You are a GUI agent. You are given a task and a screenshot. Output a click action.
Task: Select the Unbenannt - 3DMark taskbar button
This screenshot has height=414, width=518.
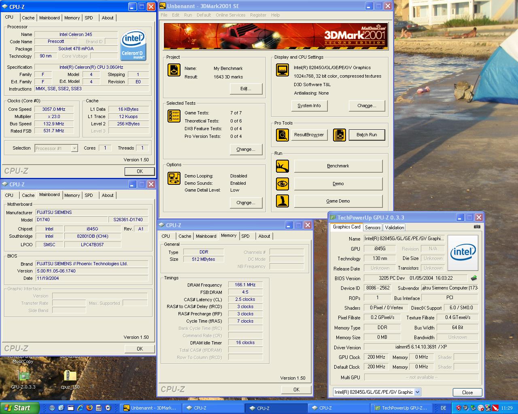(x=152, y=408)
